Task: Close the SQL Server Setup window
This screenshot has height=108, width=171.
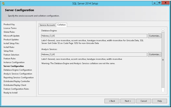Action: [x=166, y=3]
